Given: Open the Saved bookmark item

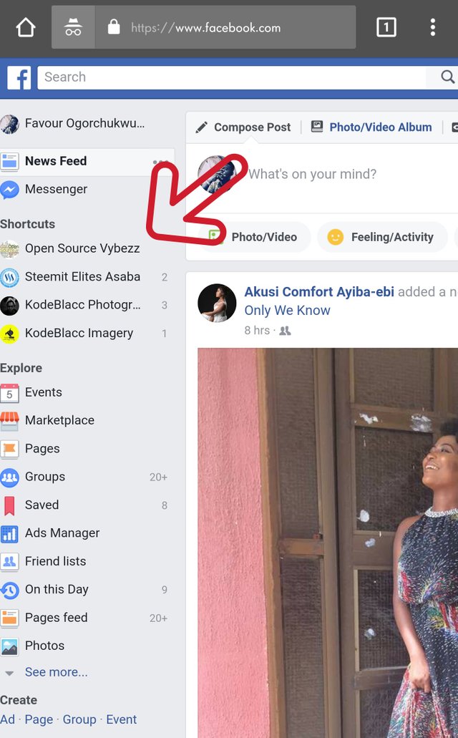Looking at the screenshot, I should (x=42, y=505).
